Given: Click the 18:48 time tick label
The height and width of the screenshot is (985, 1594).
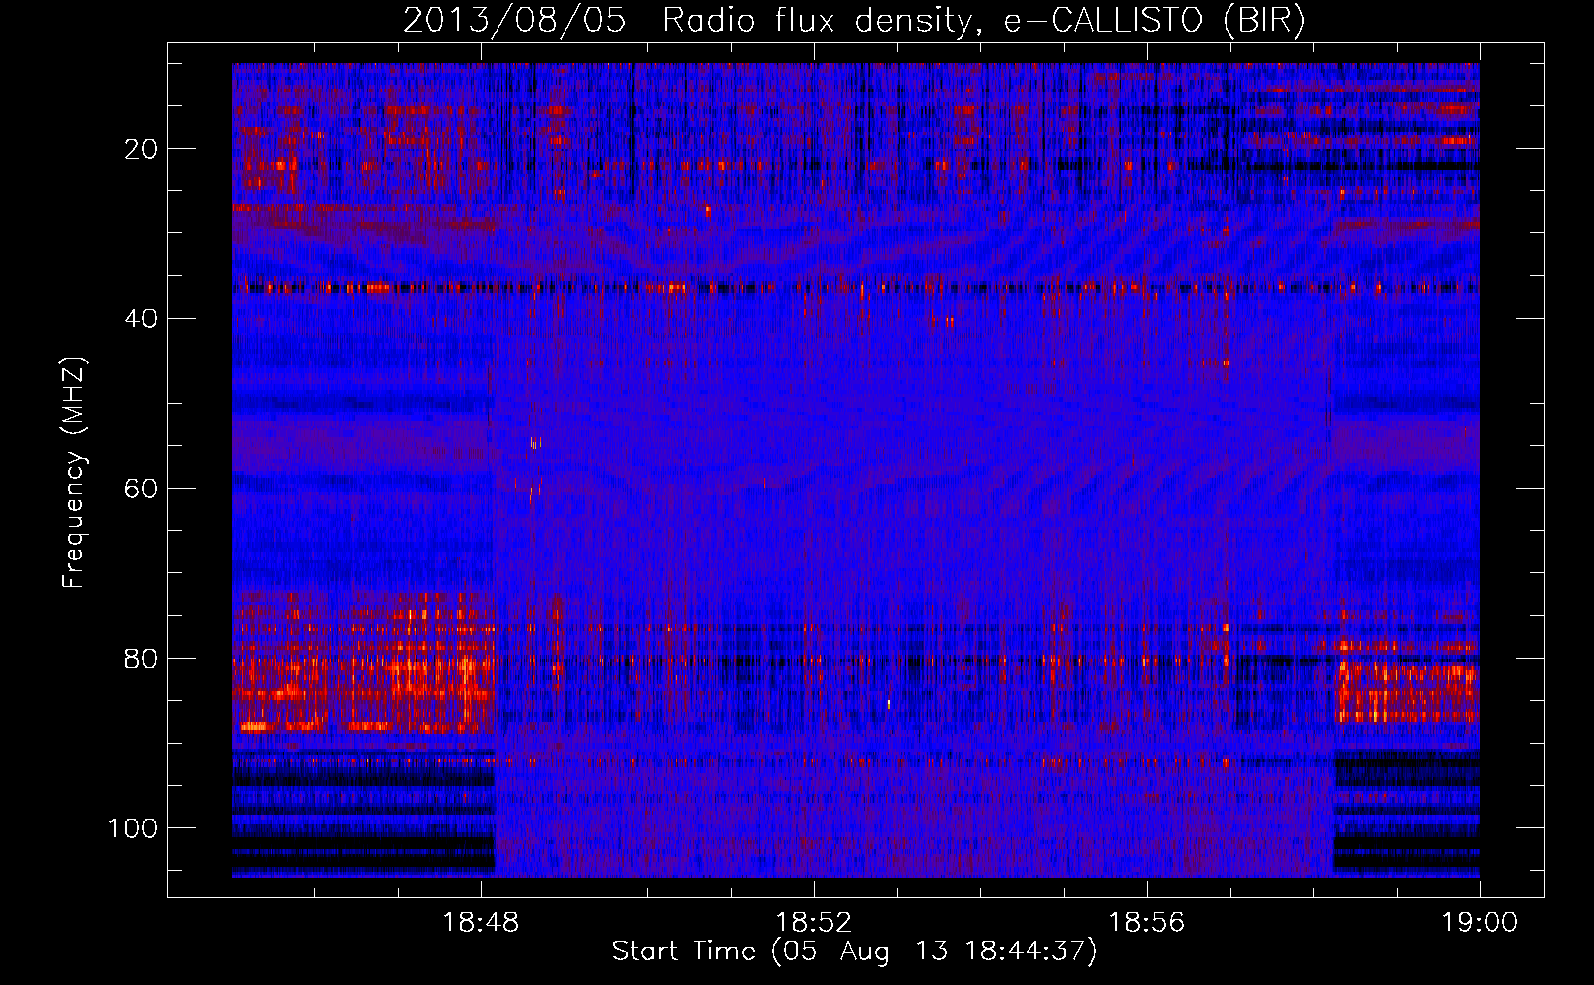Looking at the screenshot, I should pos(481,923).
